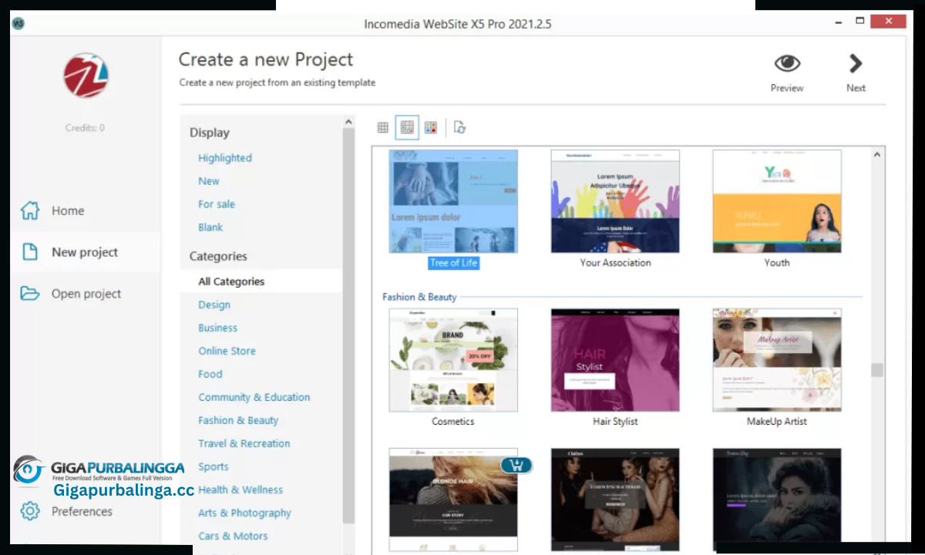This screenshot has width=925, height=555.
Task: Switch to small thumbnails grid view
Action: point(382,127)
